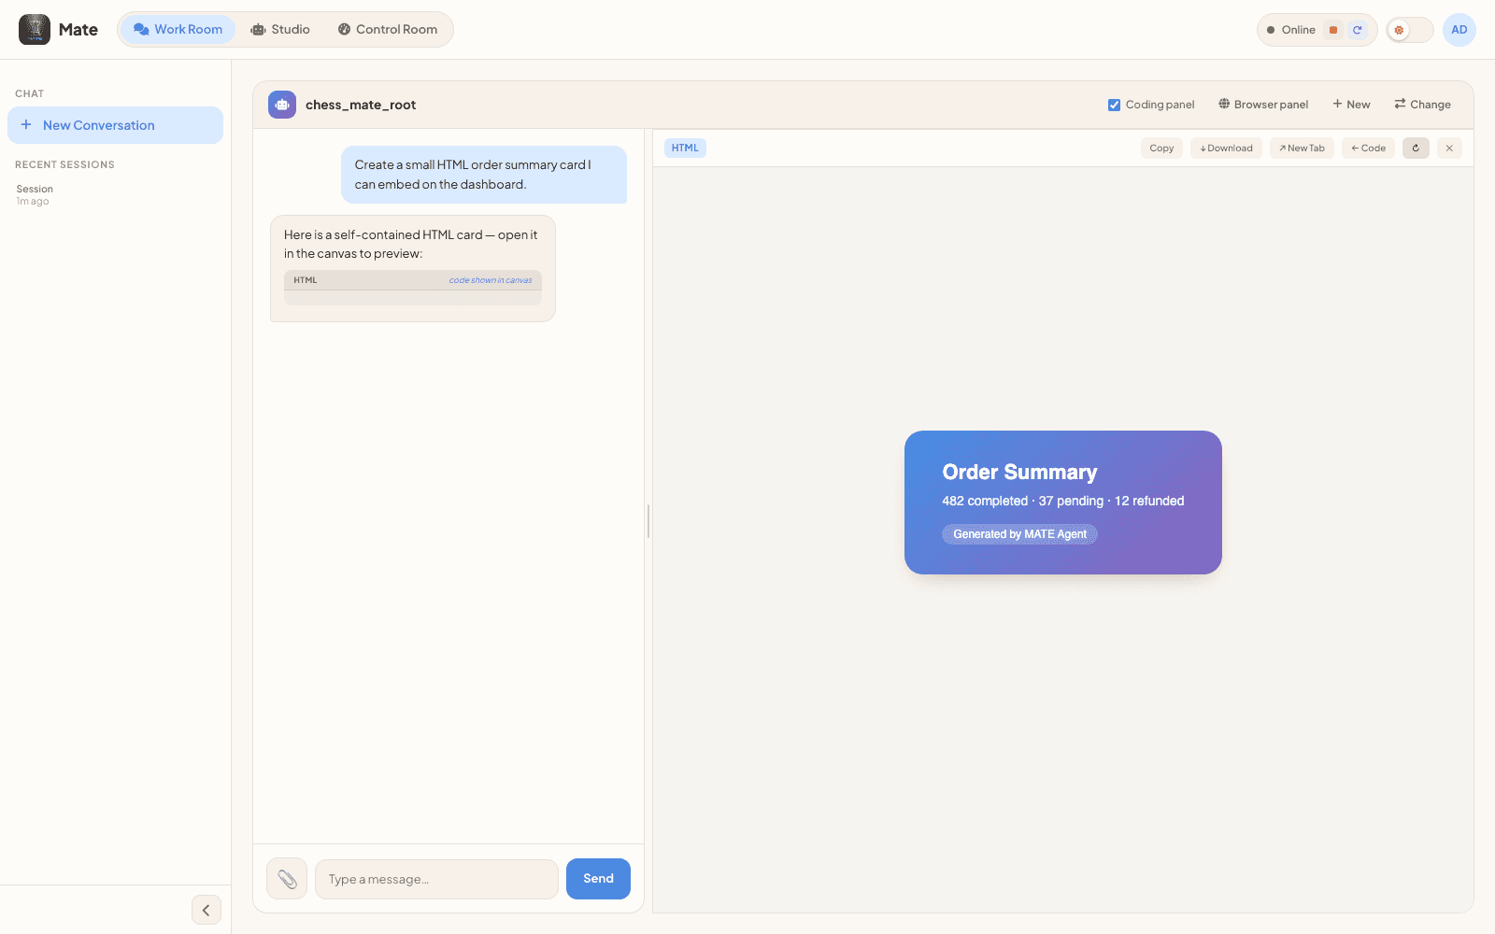Go to the Control Room tab

[x=388, y=30]
